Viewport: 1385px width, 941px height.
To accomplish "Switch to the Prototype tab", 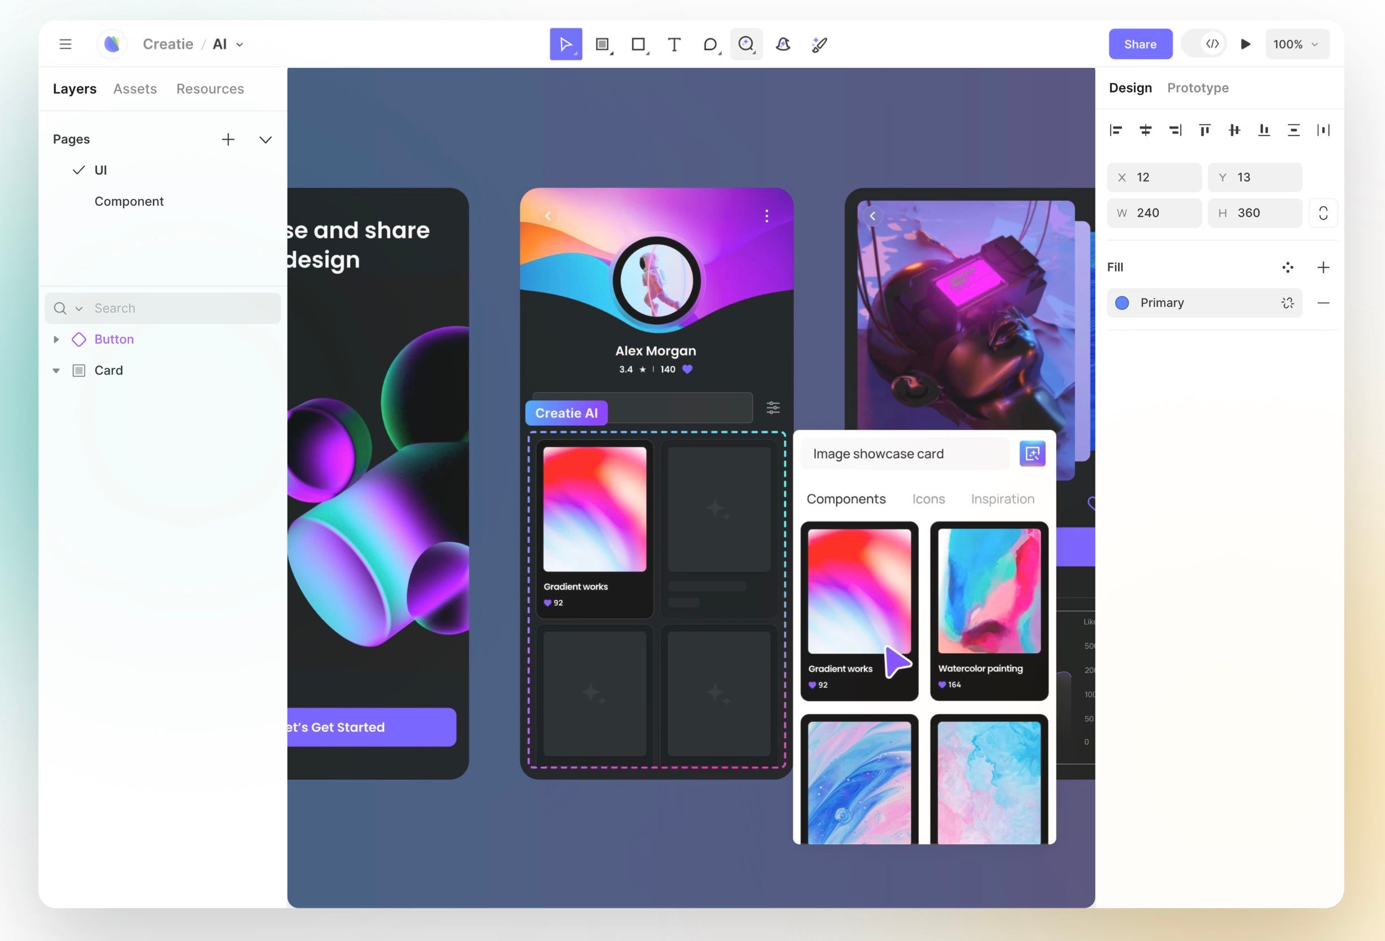I will pyautogui.click(x=1197, y=88).
